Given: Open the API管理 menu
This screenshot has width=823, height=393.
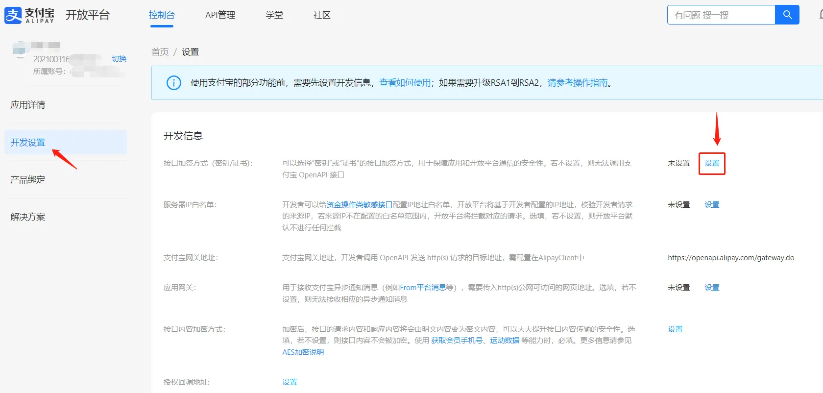Looking at the screenshot, I should [x=220, y=15].
